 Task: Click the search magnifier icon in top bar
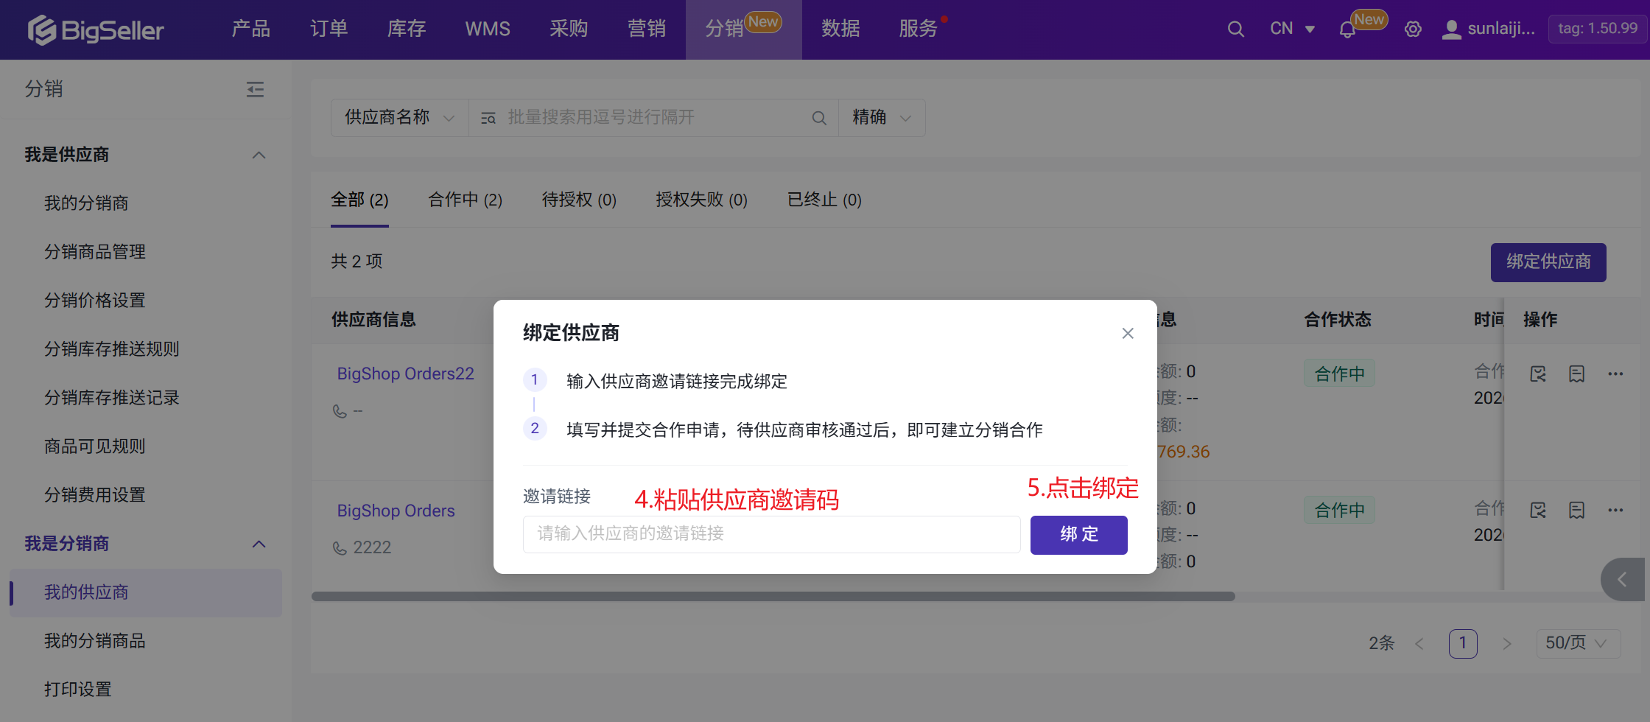1235,29
